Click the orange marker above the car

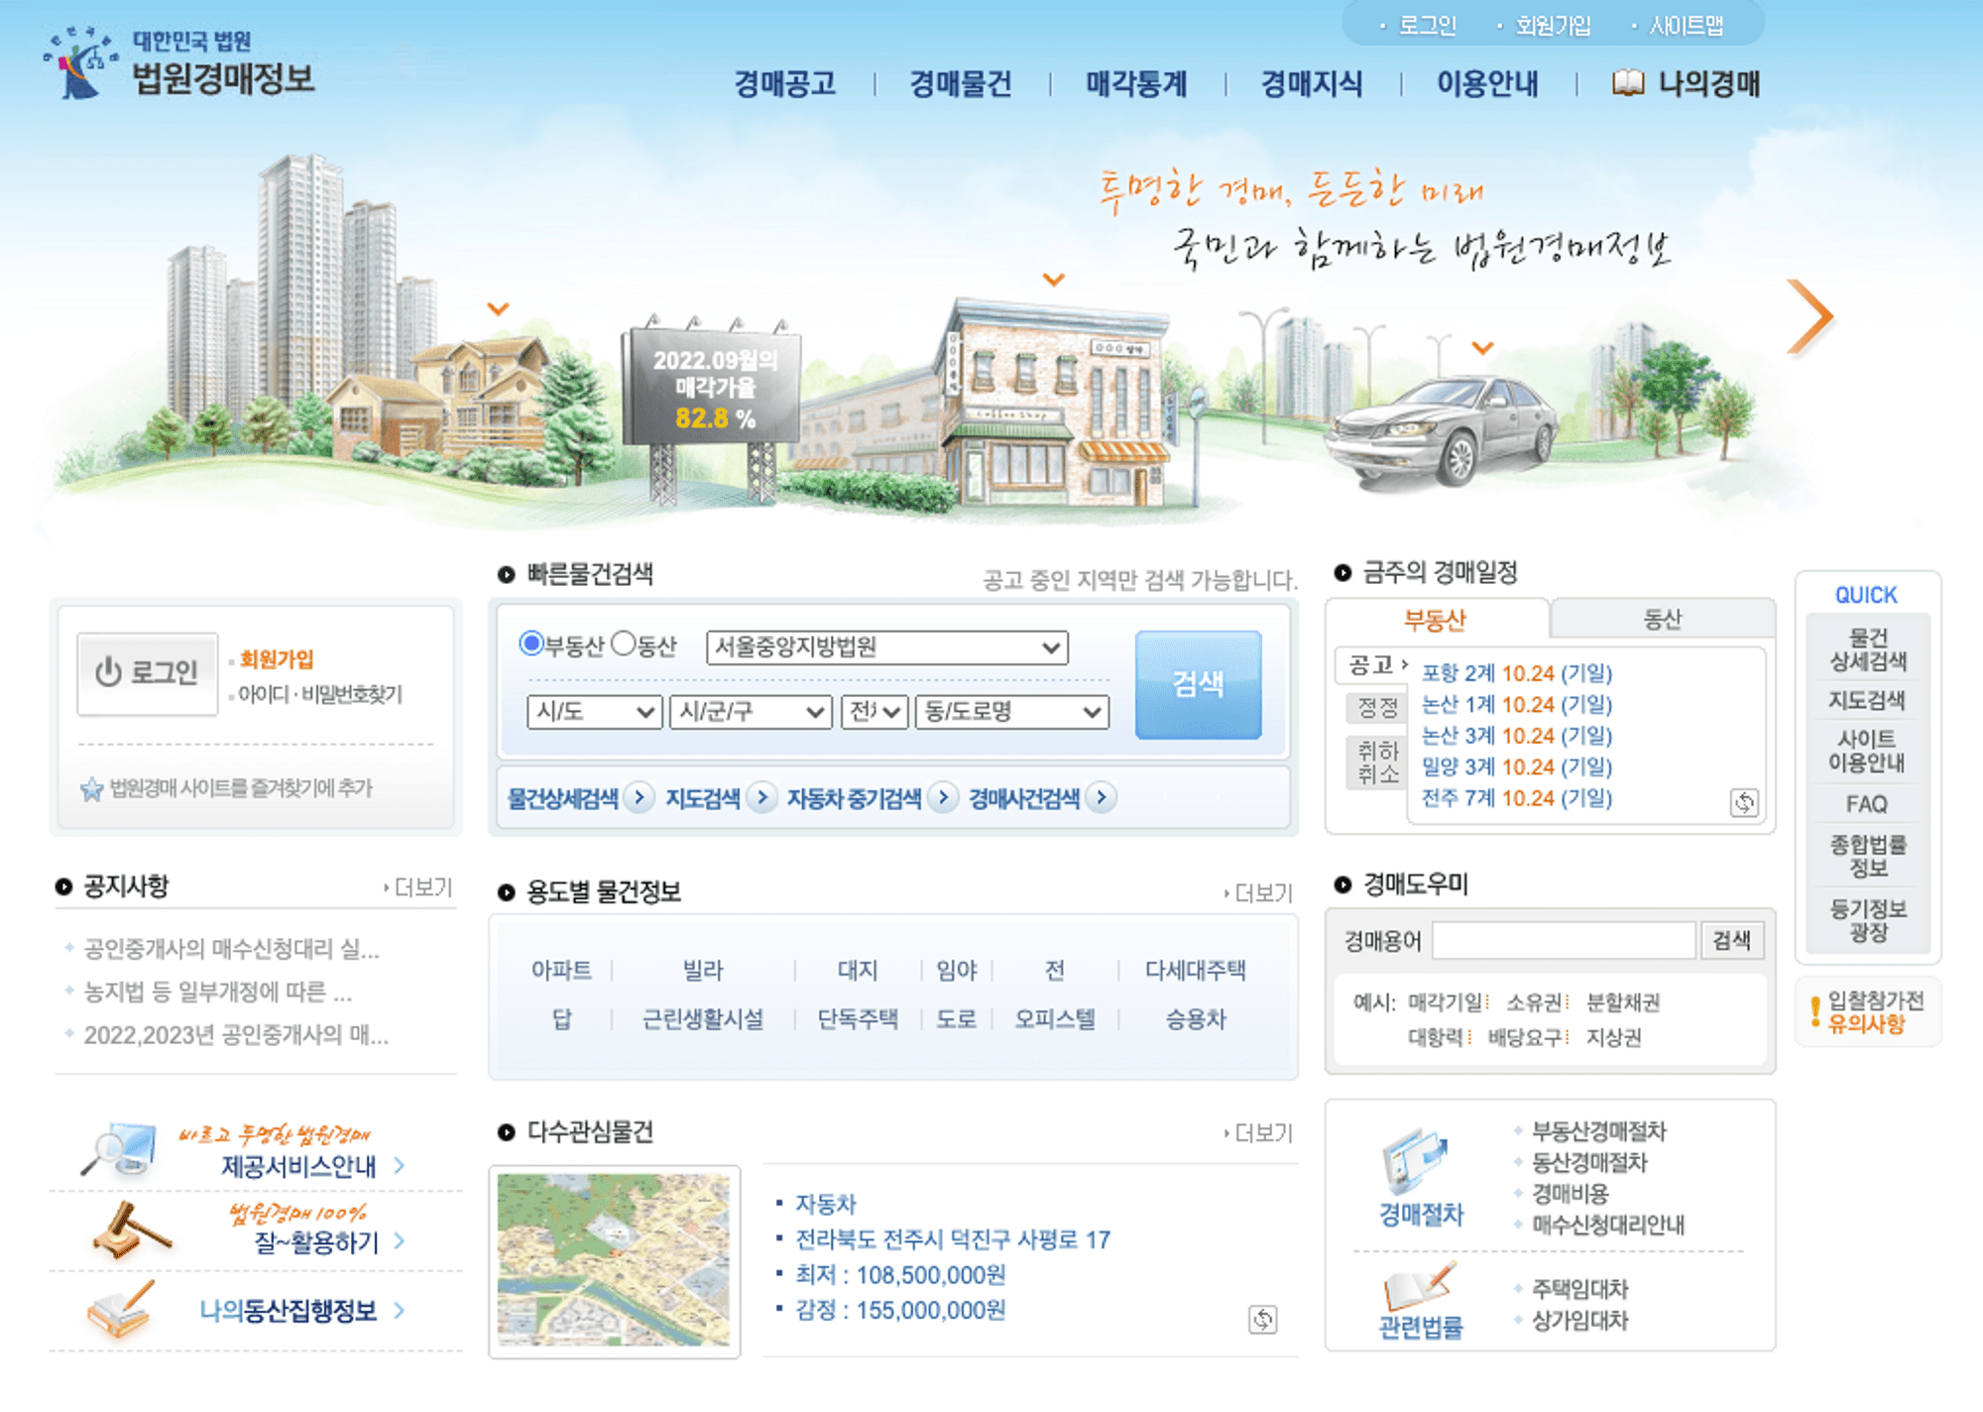pos(1482,348)
